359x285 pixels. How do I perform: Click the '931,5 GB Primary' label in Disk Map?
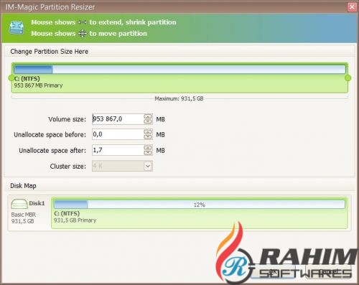[75, 220]
